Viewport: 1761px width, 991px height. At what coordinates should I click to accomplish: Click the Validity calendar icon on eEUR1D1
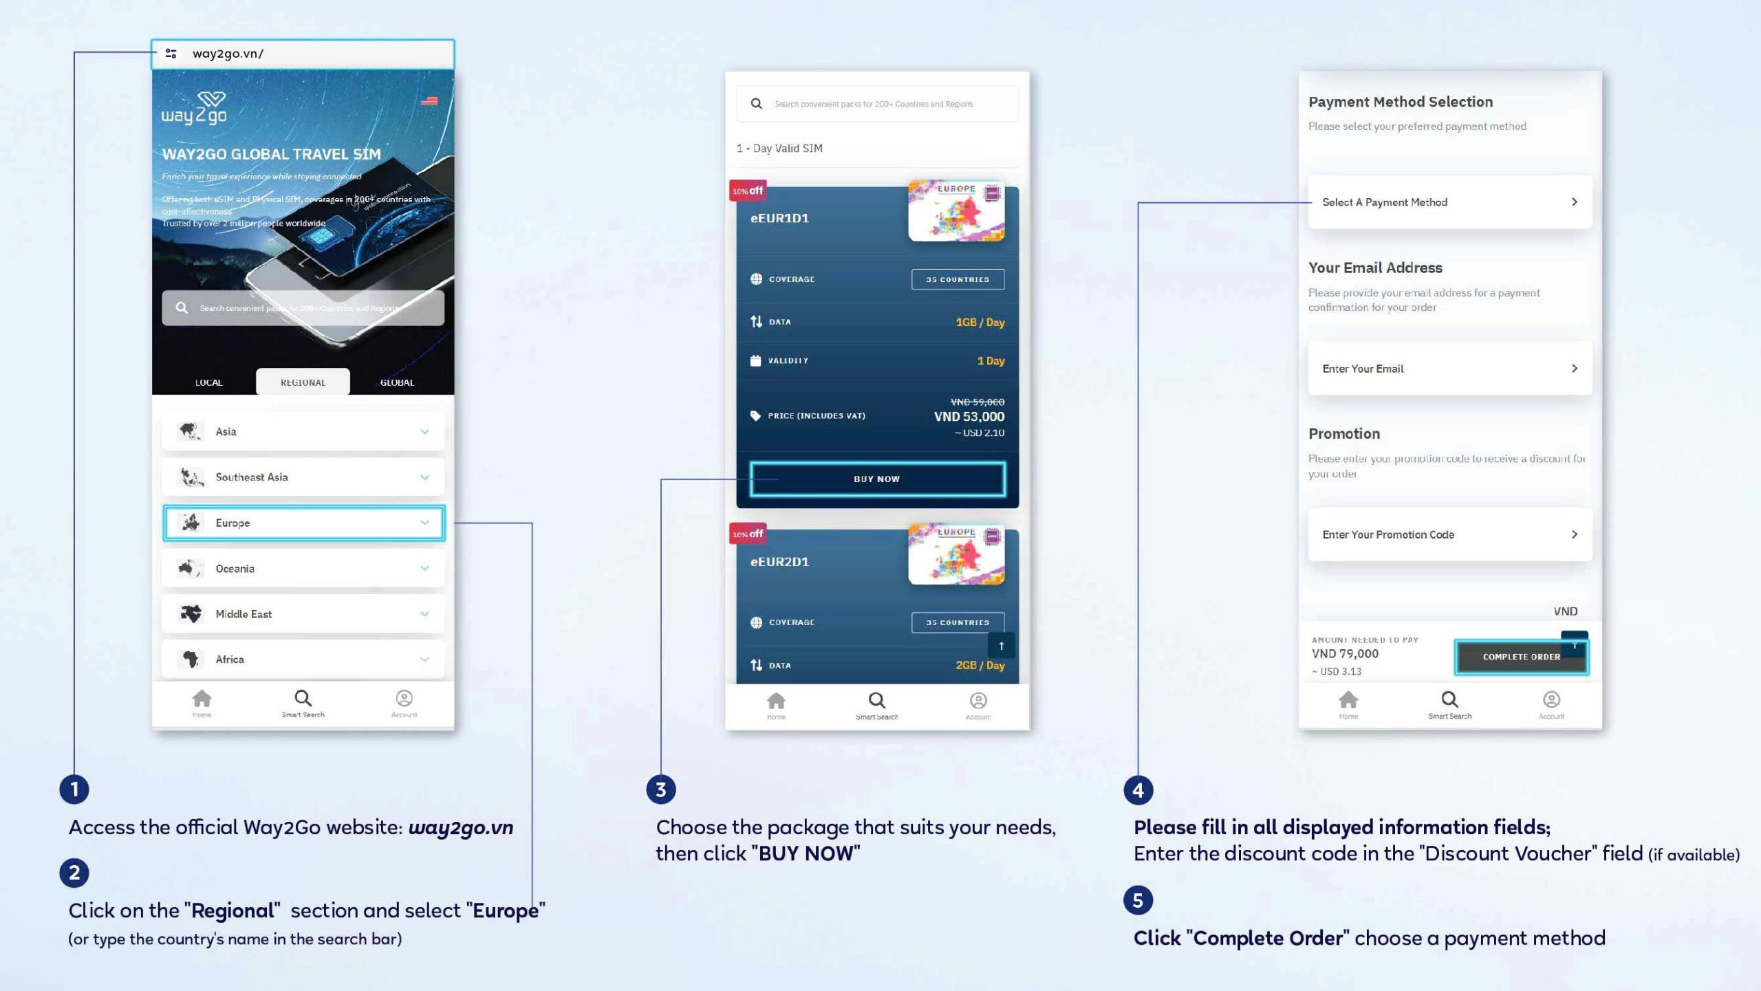(x=753, y=360)
